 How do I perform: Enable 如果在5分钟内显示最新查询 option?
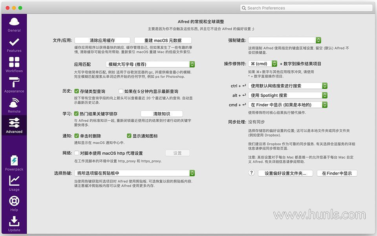121,91
